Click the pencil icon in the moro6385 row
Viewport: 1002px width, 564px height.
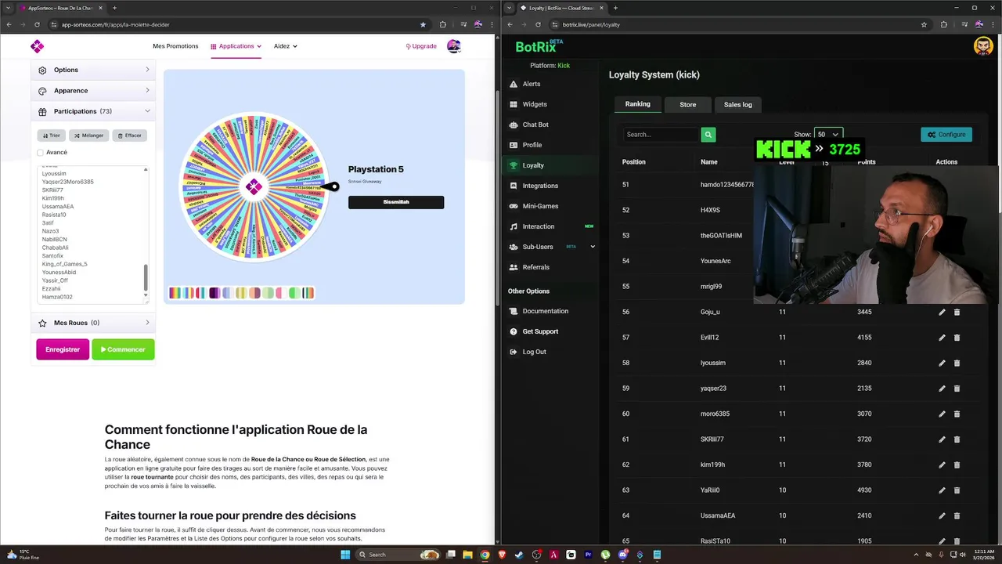tap(942, 414)
